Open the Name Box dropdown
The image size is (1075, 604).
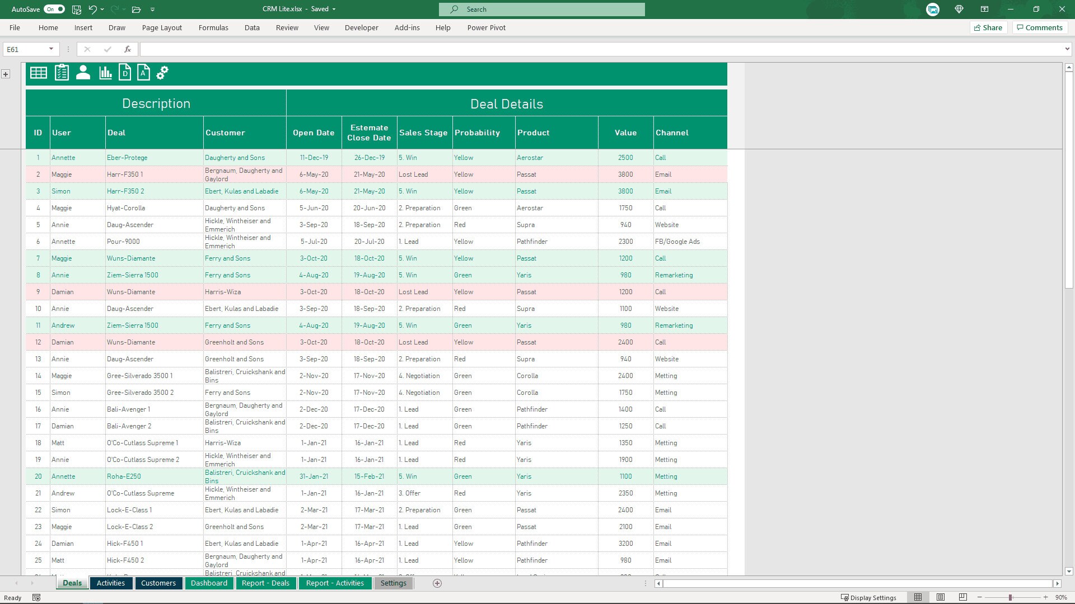[50, 49]
